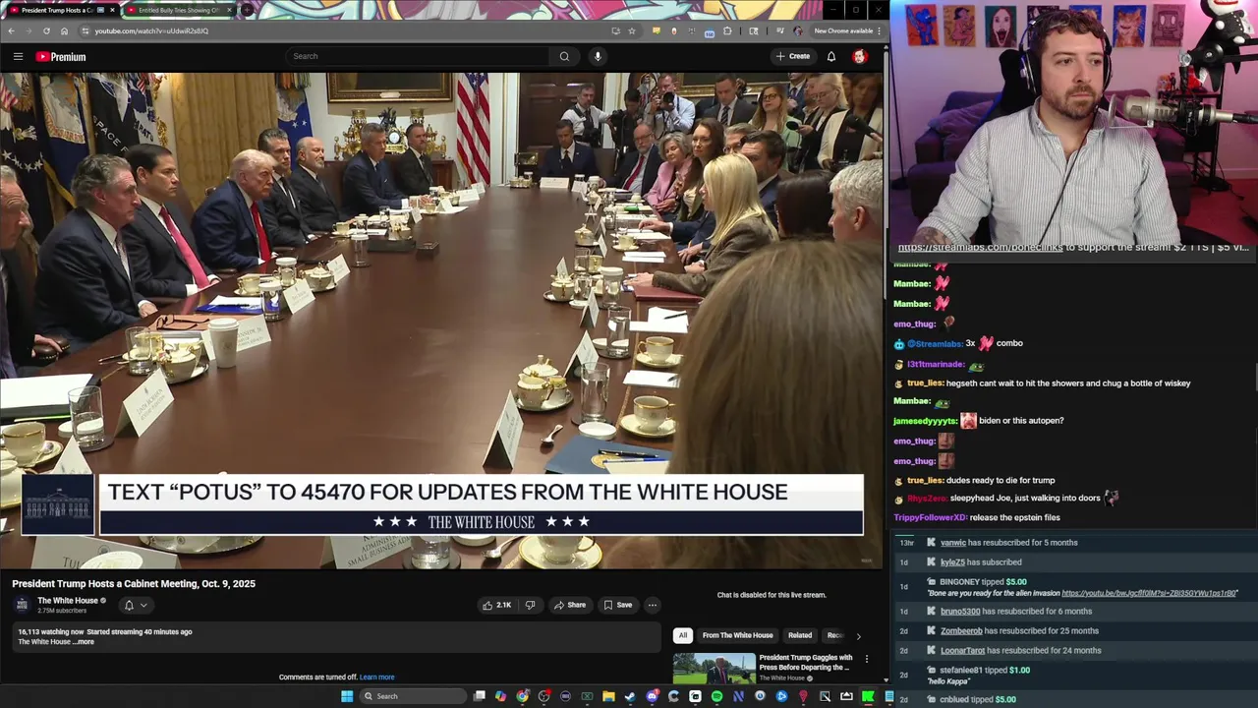Viewport: 1258px width, 708px height.
Task: Open the Create button
Action: 793,56
